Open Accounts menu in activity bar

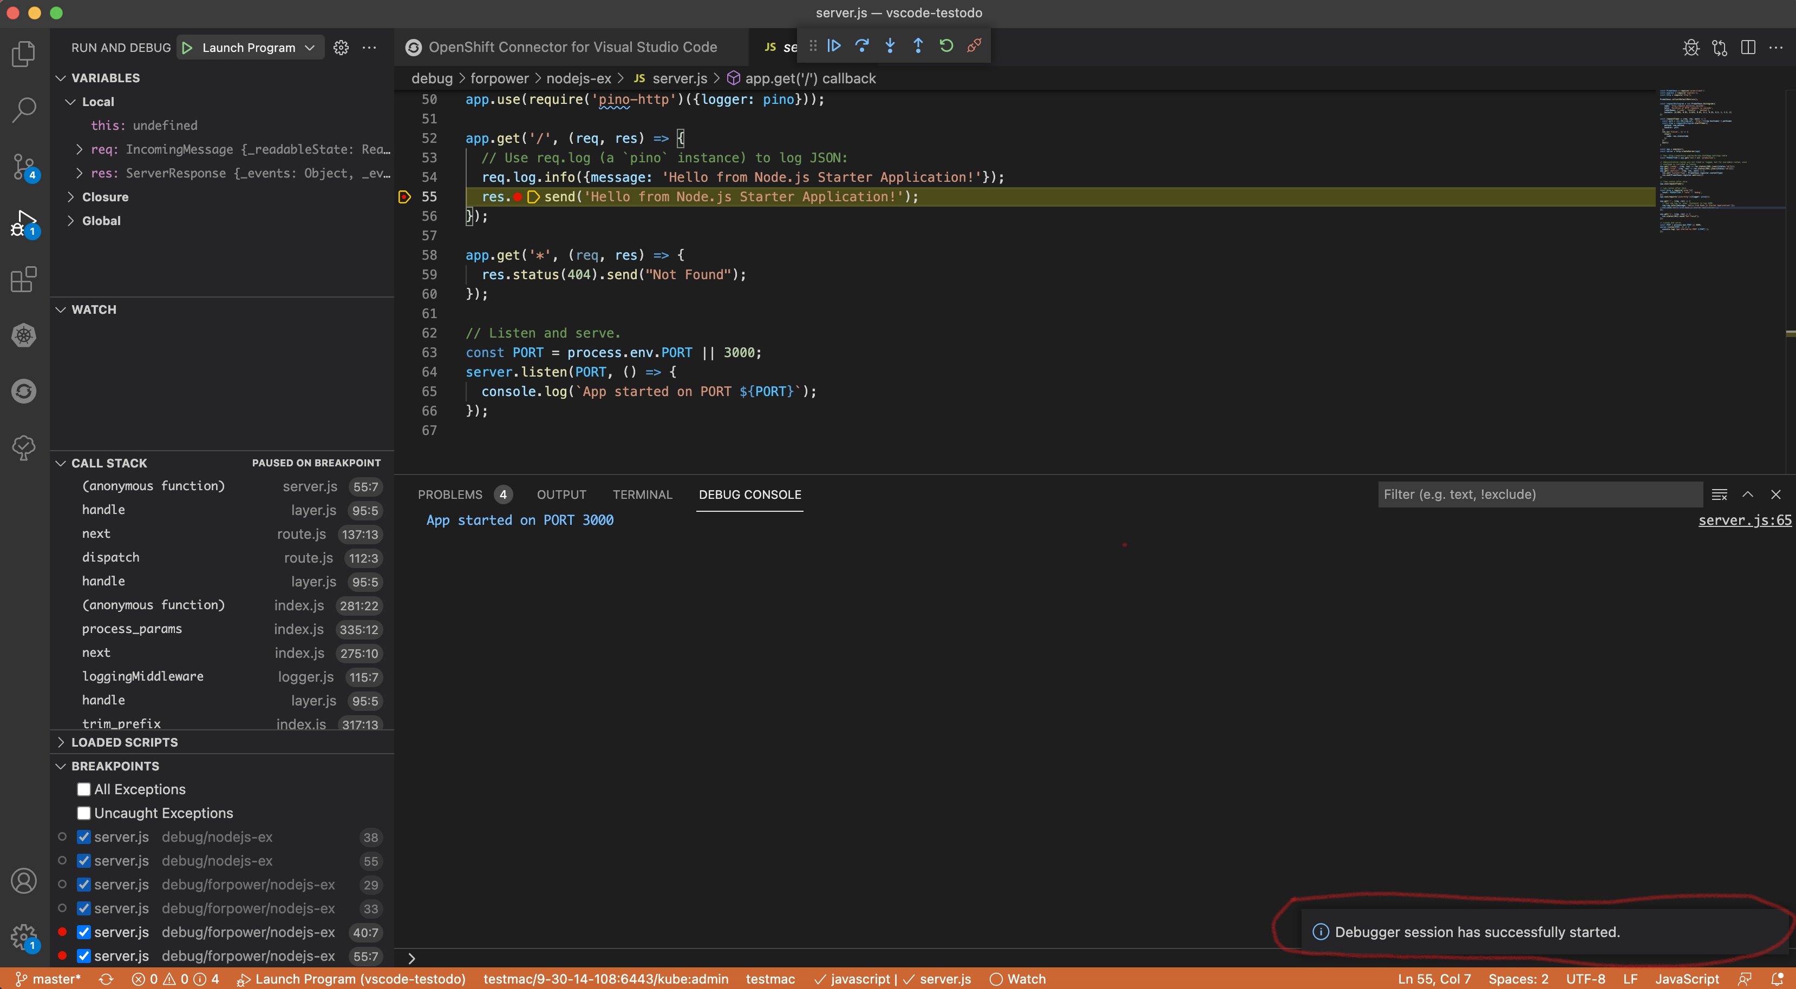(x=24, y=881)
